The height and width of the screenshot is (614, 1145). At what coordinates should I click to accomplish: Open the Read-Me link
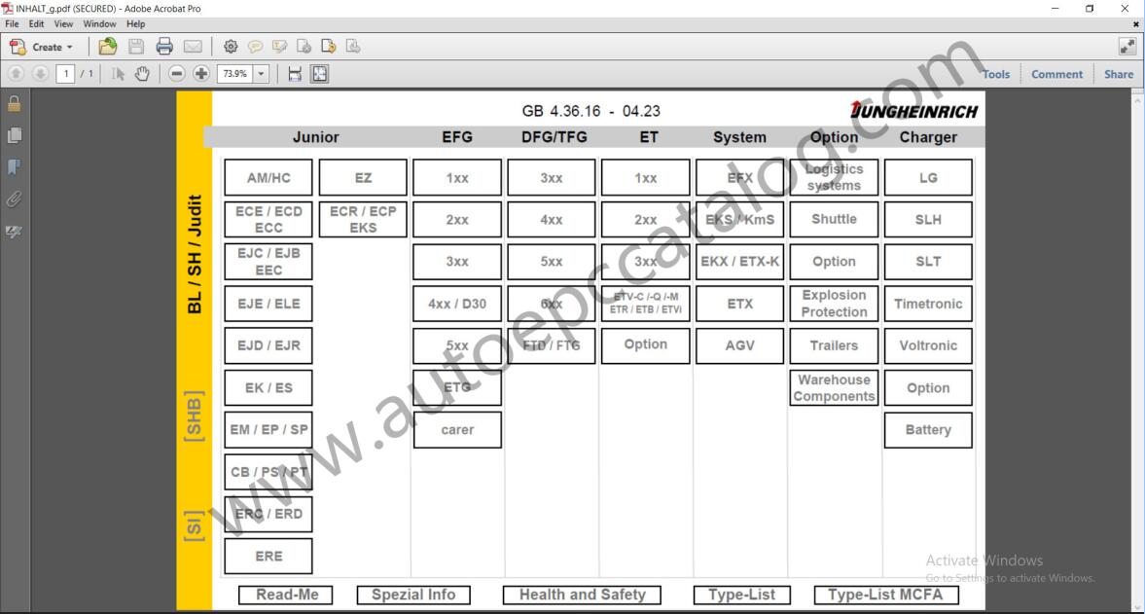(286, 595)
